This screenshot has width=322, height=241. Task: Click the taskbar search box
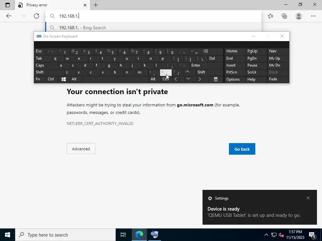(x=65, y=235)
